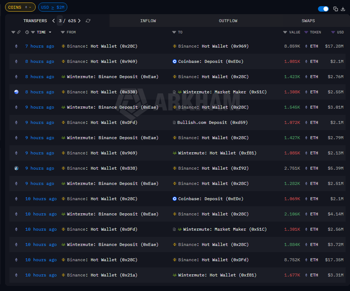
Task: Switch to the INFLOW tab
Action: pos(148,21)
